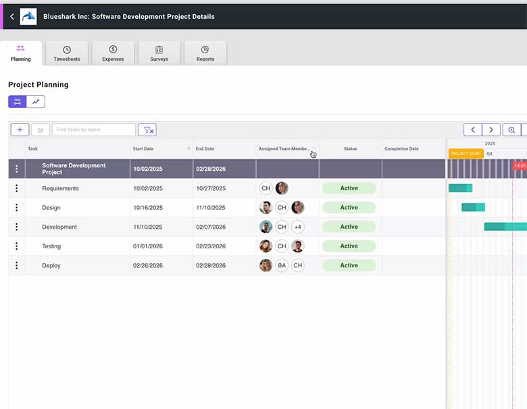527x409 pixels.
Task: Click the Development Active status badge
Action: coord(349,227)
